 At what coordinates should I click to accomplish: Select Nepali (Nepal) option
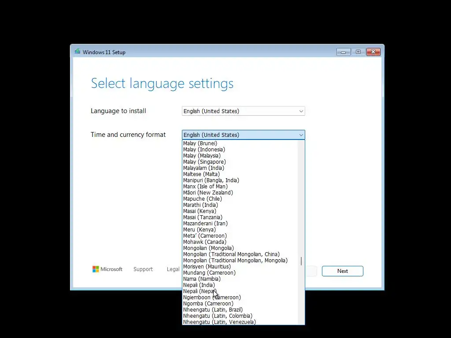coord(240,291)
